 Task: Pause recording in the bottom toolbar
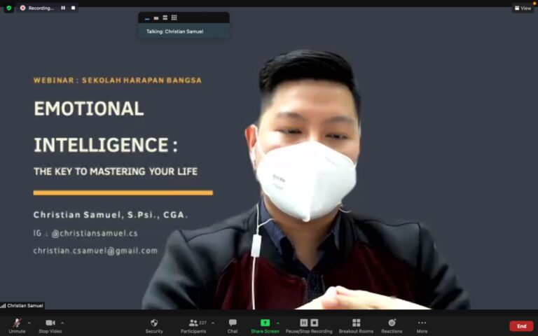[x=304, y=323]
